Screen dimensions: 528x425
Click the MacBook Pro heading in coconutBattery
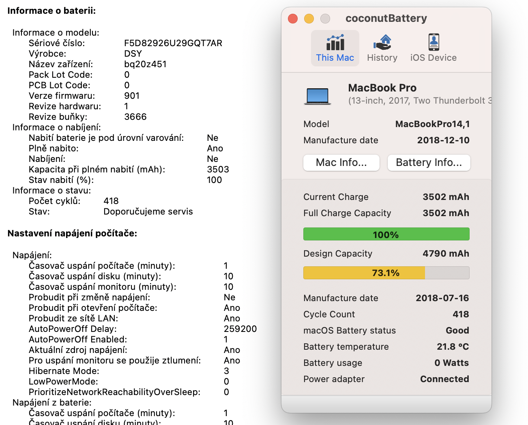pos(382,88)
